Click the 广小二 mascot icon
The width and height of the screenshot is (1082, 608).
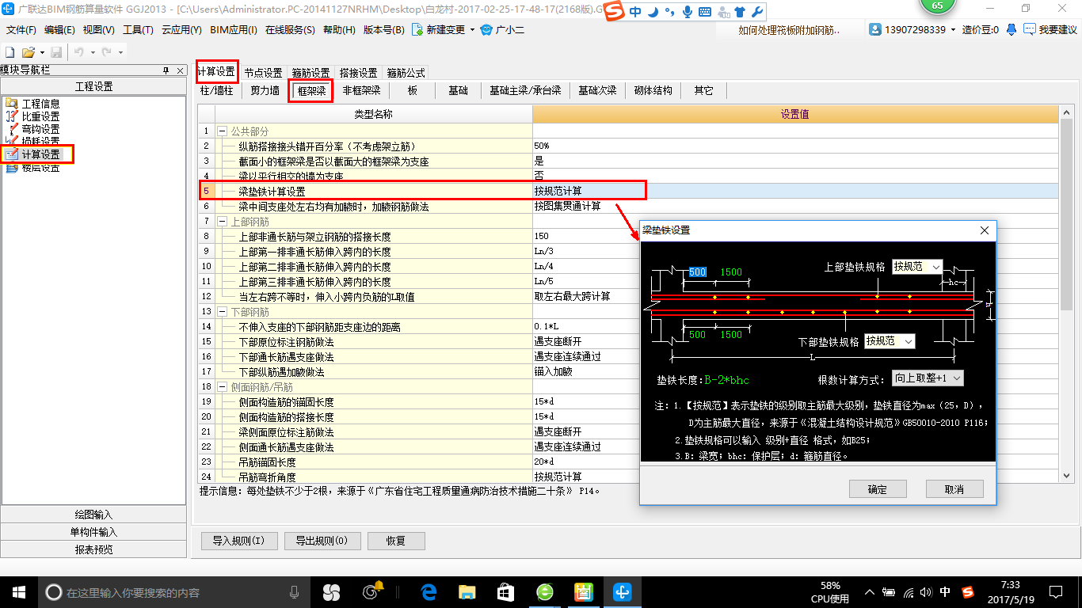[486, 29]
